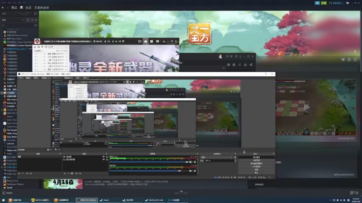Image resolution: width=362 pixels, height=203 pixels.
Task: Click the bottom button in OBS controls
Action: 257,173
